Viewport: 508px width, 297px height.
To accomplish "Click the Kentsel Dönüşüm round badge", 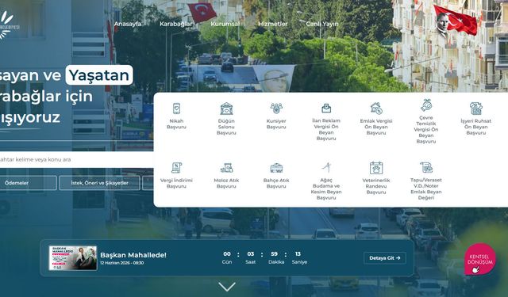I will coord(480,259).
